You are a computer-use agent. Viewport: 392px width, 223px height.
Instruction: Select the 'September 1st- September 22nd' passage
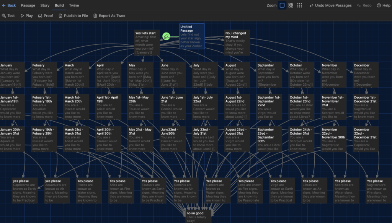[x=269, y=107]
